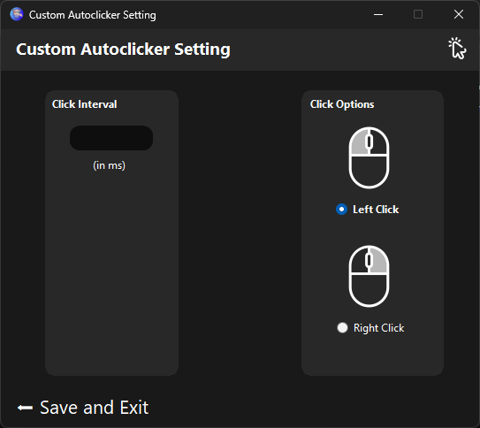Click the Click Options panel heading
This screenshot has width=480, height=428.
[342, 104]
